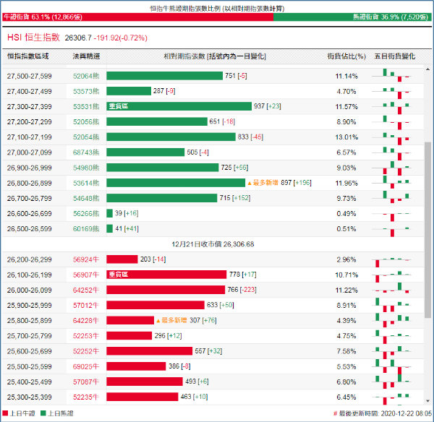Click the change value -191.92(-0.72%)
Screen dimensions: 434x422
point(120,38)
